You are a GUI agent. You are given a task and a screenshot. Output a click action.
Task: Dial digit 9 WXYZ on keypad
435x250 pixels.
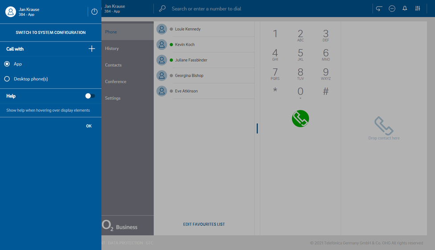326,74
